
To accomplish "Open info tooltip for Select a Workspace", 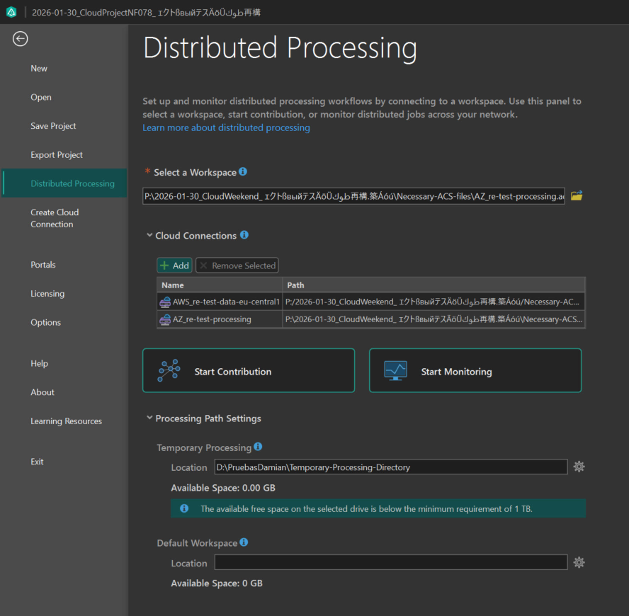I will [x=243, y=171].
